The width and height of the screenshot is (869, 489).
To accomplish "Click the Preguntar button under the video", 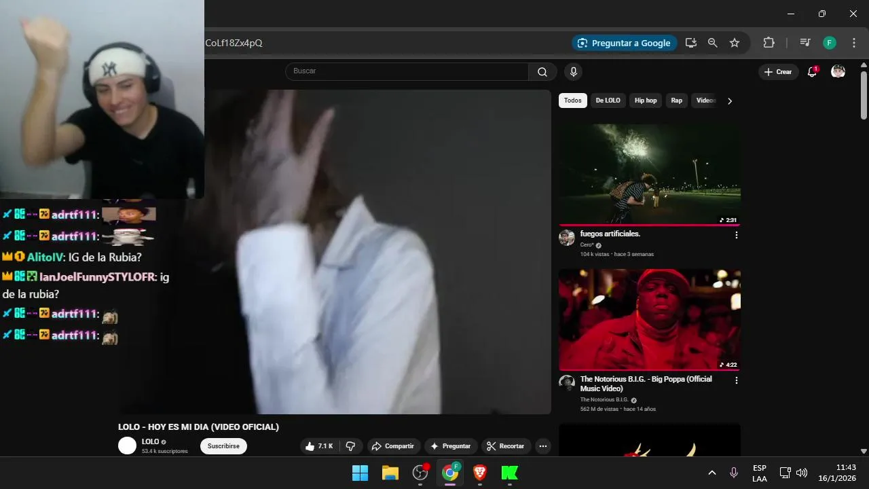I will 451,446.
